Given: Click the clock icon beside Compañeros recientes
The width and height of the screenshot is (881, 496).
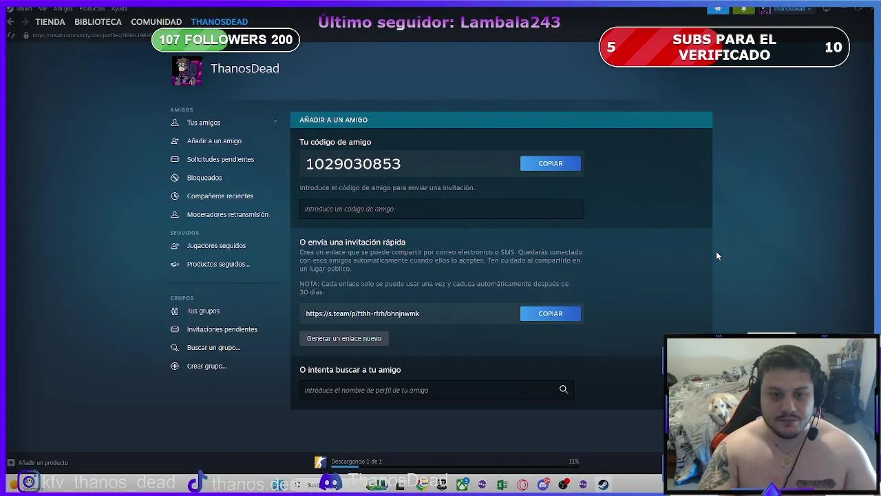Looking at the screenshot, I should (175, 196).
